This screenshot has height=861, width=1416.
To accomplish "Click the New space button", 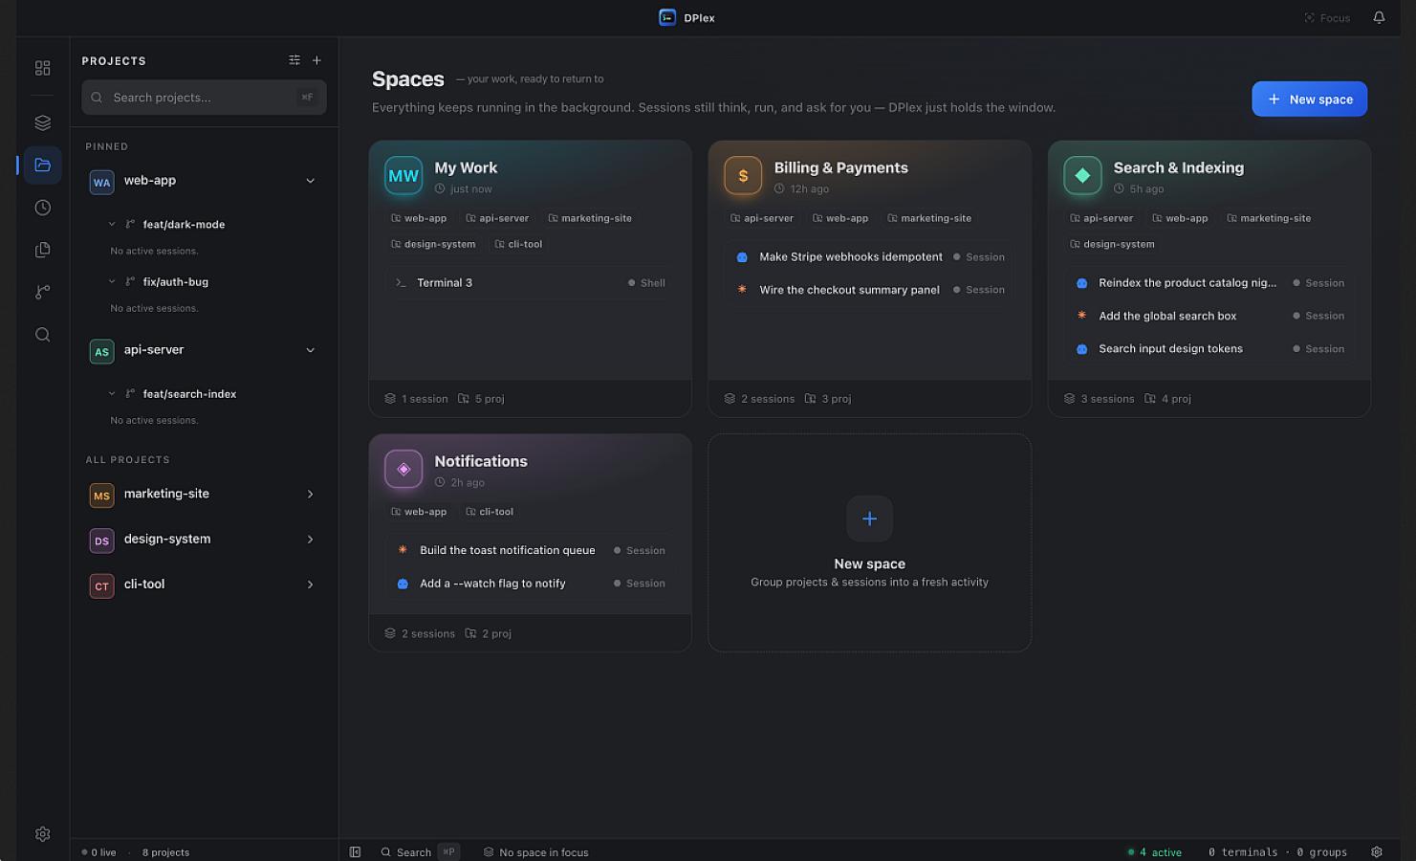I will click(x=1309, y=99).
